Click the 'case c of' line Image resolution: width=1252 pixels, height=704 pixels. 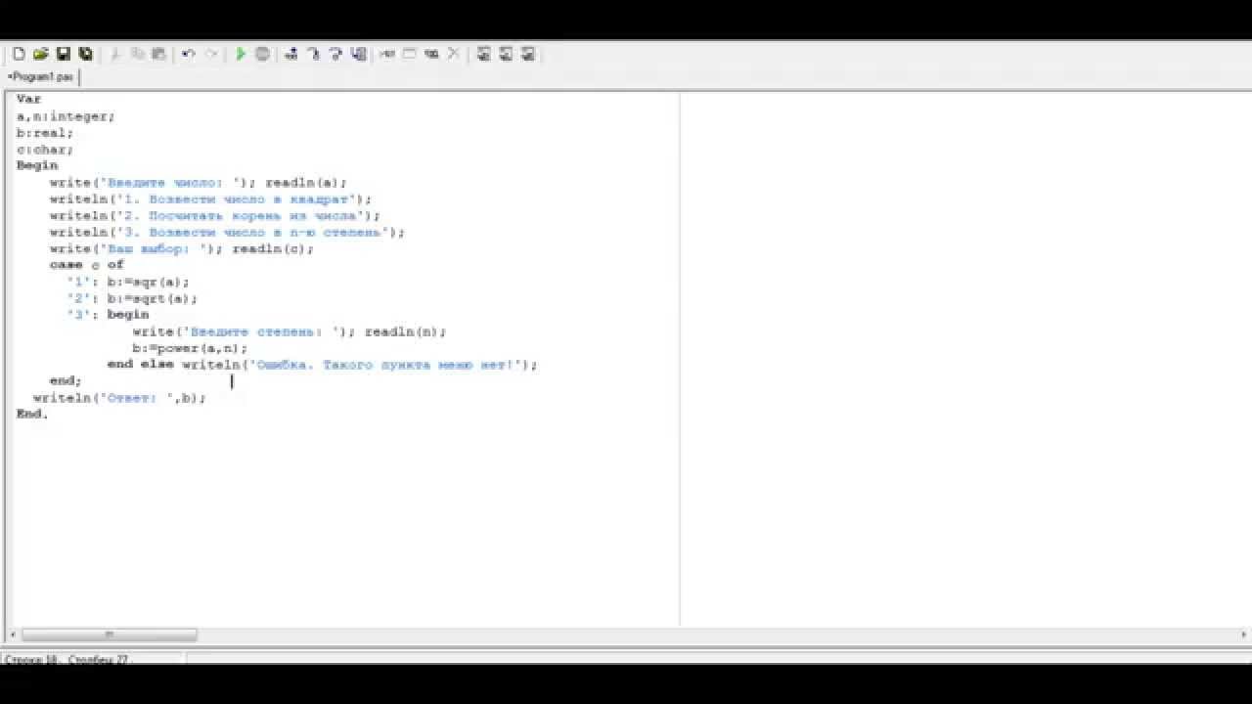click(87, 265)
